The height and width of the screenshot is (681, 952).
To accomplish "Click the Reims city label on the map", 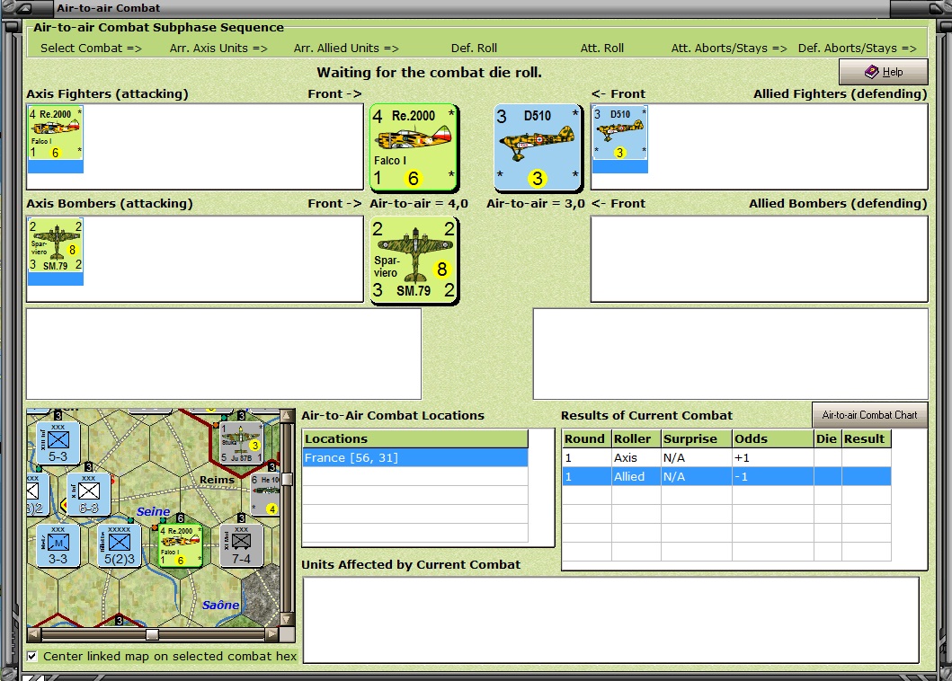I will pyautogui.click(x=217, y=480).
